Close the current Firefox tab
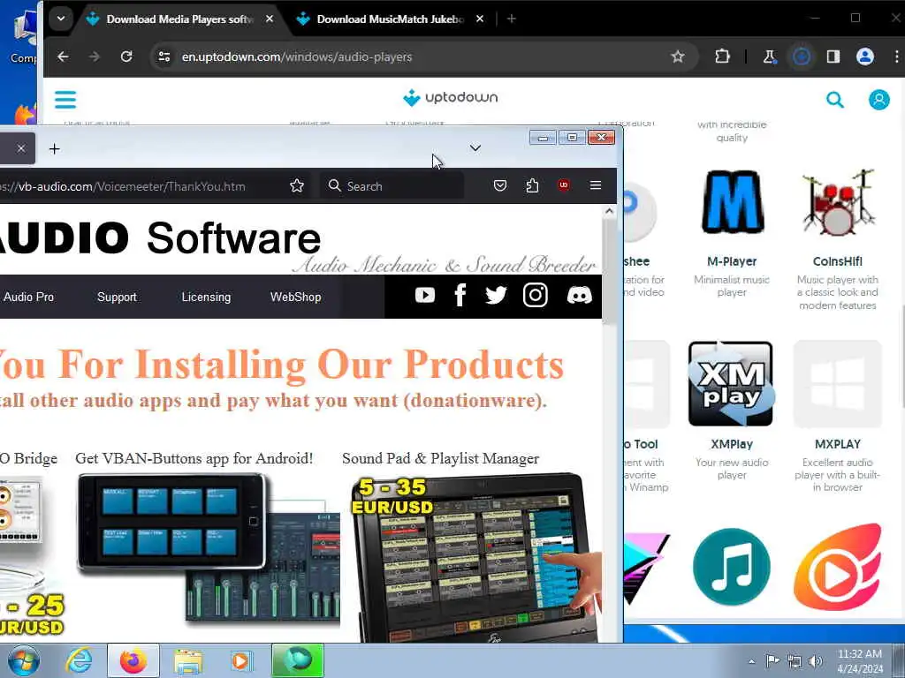The image size is (905, 678). point(21,148)
